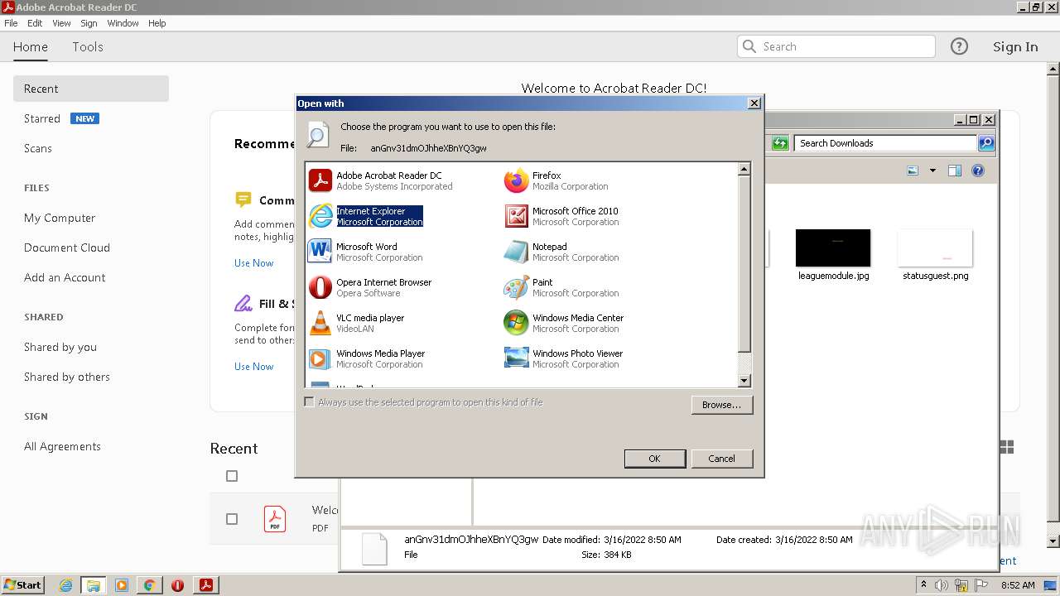Open the File menu
The height and width of the screenshot is (596, 1060).
[x=11, y=23]
